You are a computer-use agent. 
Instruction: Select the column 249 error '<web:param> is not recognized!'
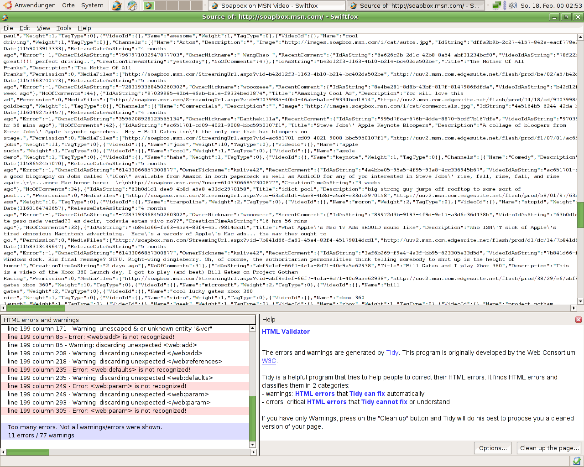pyautogui.click(x=125, y=386)
